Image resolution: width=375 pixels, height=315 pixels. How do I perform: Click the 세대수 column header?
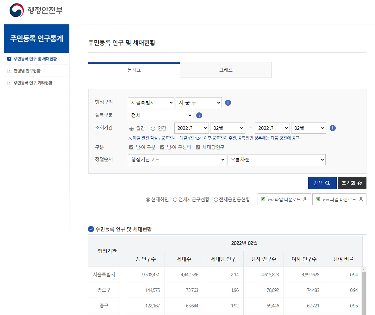[x=184, y=259]
